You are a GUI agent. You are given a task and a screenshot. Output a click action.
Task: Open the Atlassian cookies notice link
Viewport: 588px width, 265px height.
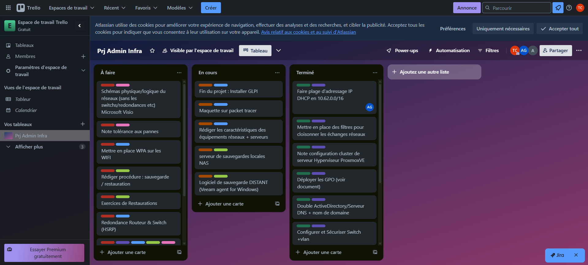coord(308,32)
